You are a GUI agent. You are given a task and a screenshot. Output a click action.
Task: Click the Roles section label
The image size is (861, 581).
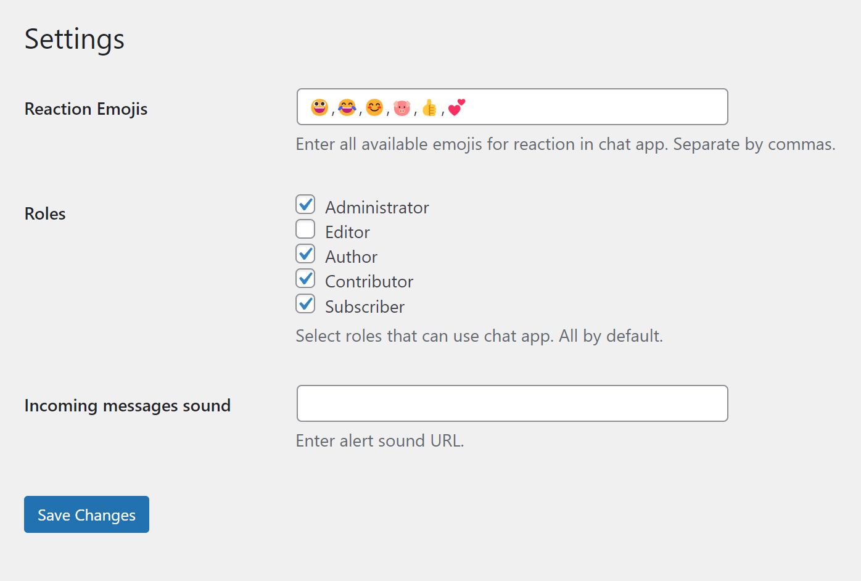45,214
